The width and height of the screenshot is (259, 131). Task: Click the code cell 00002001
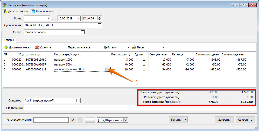pos(18,64)
